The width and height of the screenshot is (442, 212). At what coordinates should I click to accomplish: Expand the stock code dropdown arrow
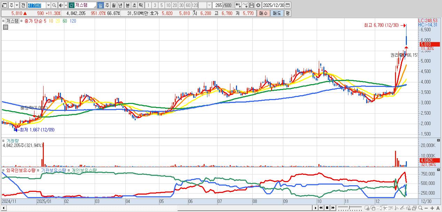(48, 5)
